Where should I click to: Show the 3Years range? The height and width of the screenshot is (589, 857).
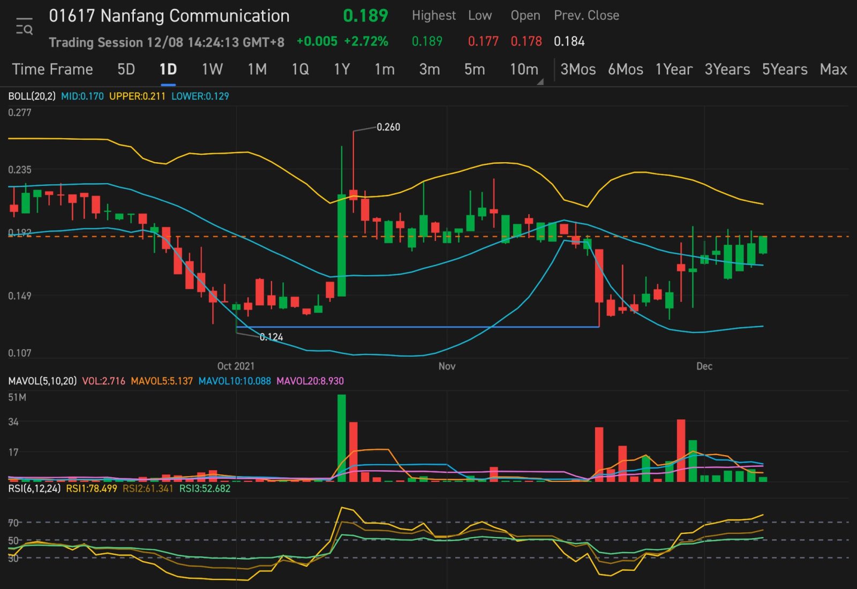727,70
